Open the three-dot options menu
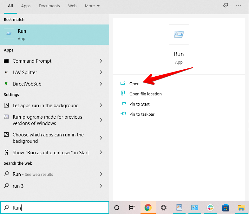Screen dimensions: 249x214 point(239,6)
